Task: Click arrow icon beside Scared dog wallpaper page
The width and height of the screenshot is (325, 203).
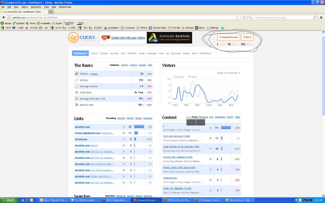Action: pyautogui.click(x=210, y=159)
